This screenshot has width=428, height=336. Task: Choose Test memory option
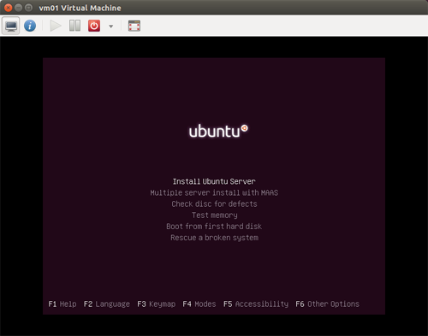[215, 215]
